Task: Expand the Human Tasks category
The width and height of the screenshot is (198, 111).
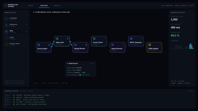Action: click(26, 44)
